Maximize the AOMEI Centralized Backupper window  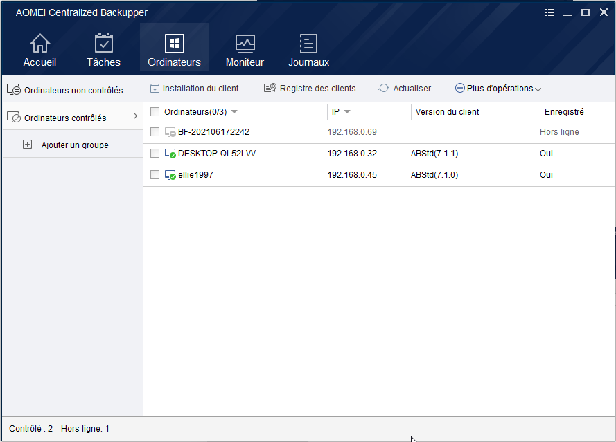tap(586, 12)
